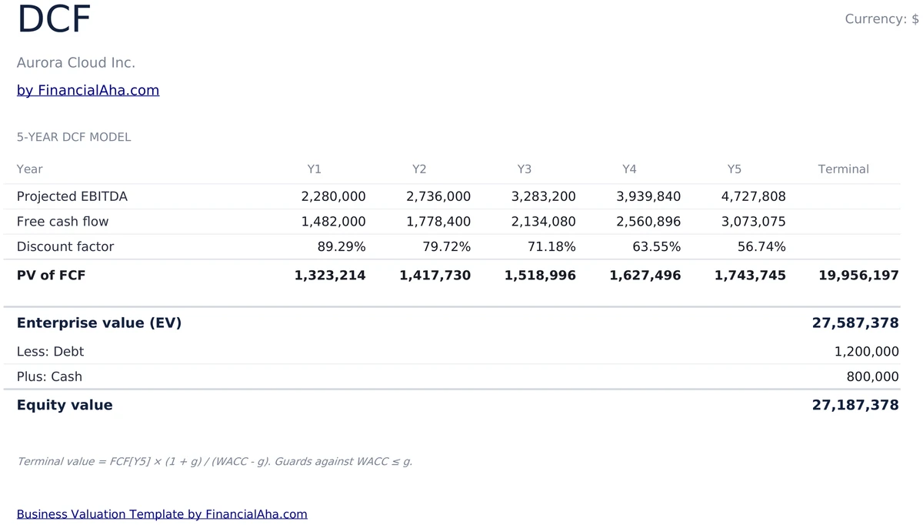Viewport: 923px width, 525px height.
Task: Click PV value 1,518,996
Action: [x=540, y=276]
